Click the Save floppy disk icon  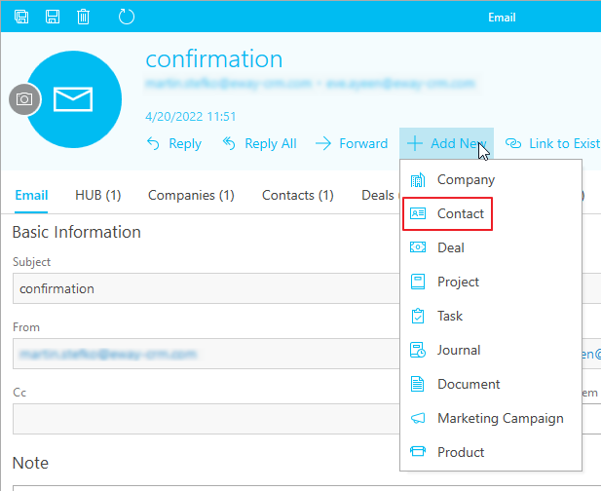(x=53, y=17)
